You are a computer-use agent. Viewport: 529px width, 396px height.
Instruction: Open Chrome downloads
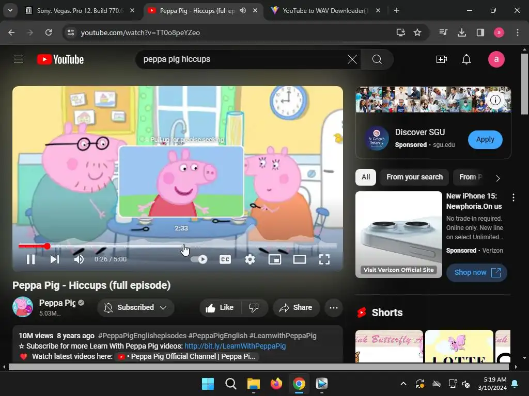pyautogui.click(x=461, y=32)
